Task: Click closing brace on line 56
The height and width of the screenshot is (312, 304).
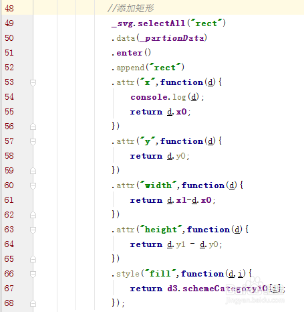Action: coord(114,126)
